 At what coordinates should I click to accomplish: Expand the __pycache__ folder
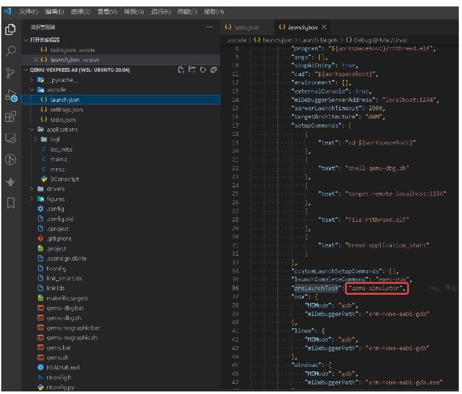click(x=62, y=80)
